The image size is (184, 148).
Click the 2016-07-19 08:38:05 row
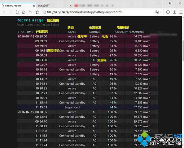click(x=87, y=112)
